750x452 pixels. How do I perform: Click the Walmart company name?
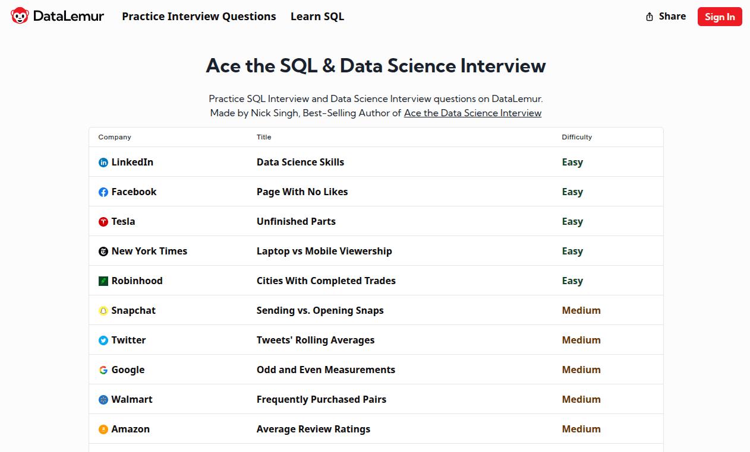click(x=132, y=399)
